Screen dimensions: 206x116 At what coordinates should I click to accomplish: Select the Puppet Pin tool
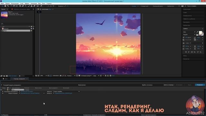pos(41,6)
